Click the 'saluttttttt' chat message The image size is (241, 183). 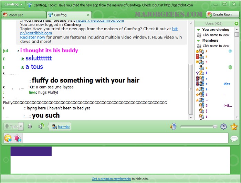(39, 58)
